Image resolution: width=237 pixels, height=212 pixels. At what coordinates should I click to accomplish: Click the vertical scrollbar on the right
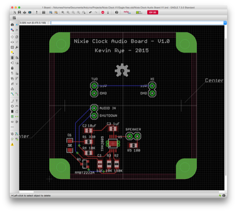pyautogui.click(x=226, y=107)
